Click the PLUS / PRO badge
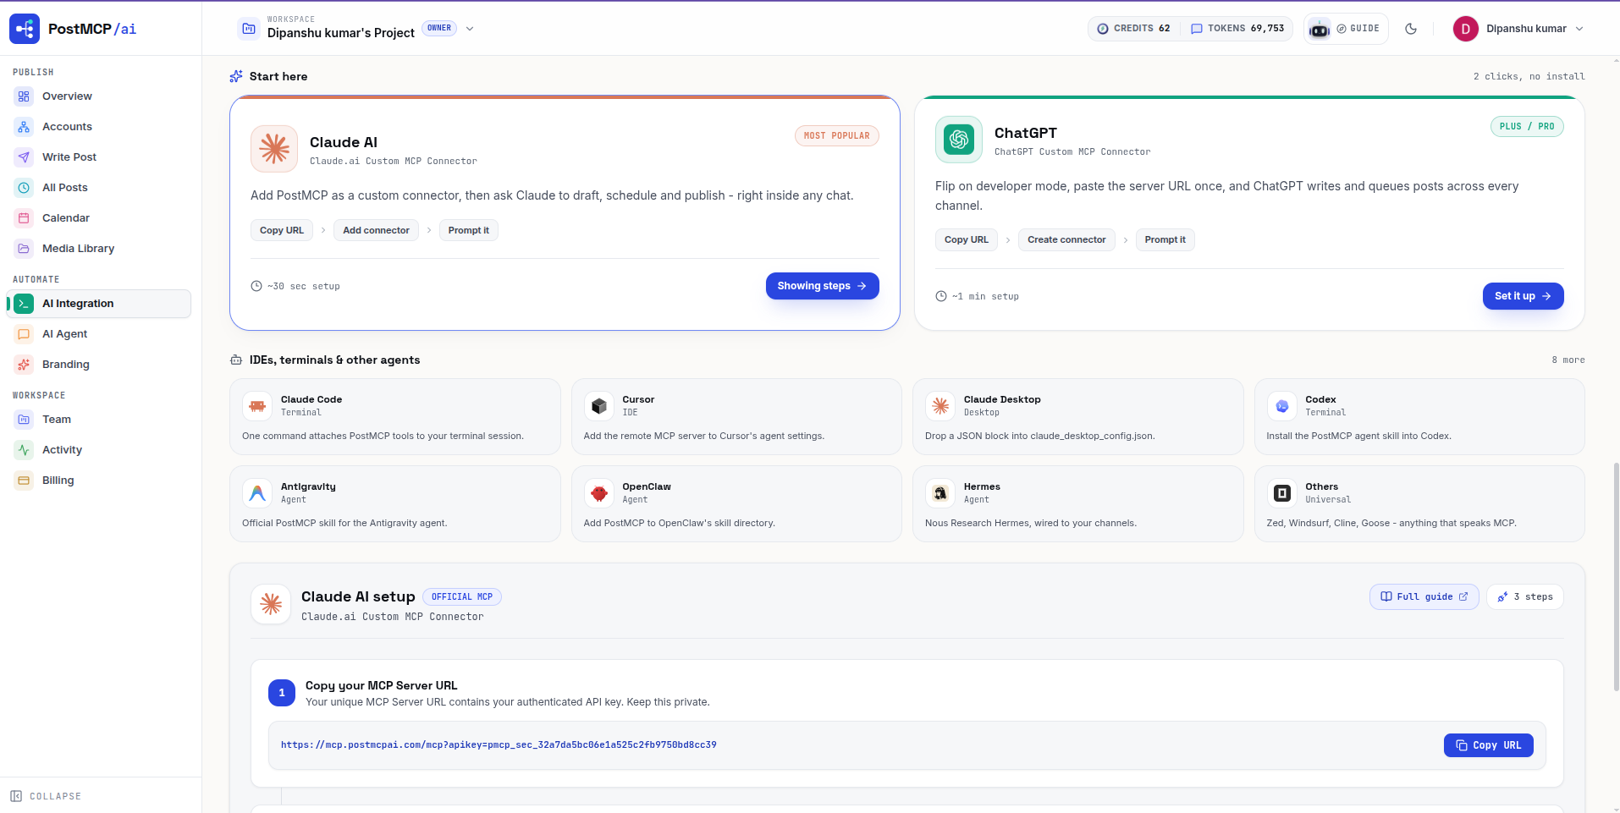The height and width of the screenshot is (813, 1620). pos(1527,126)
